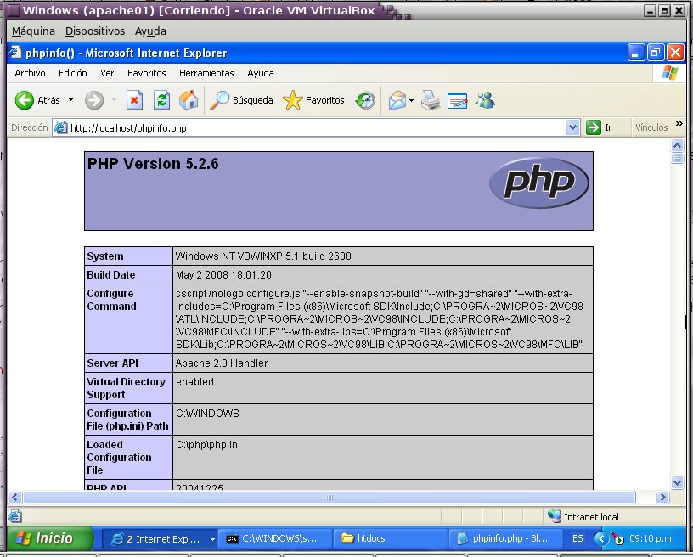Image resolution: width=693 pixels, height=557 pixels.
Task: Click the Inicio start button
Action: (49, 538)
